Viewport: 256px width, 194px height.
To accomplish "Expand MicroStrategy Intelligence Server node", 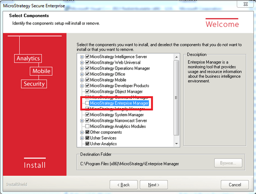I will click(82, 57).
